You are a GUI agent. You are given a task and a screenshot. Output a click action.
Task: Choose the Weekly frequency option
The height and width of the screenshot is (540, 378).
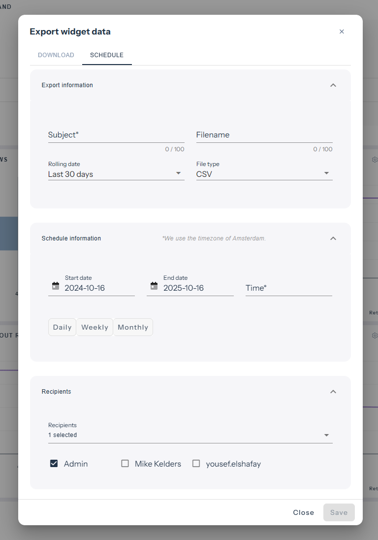[x=94, y=327]
